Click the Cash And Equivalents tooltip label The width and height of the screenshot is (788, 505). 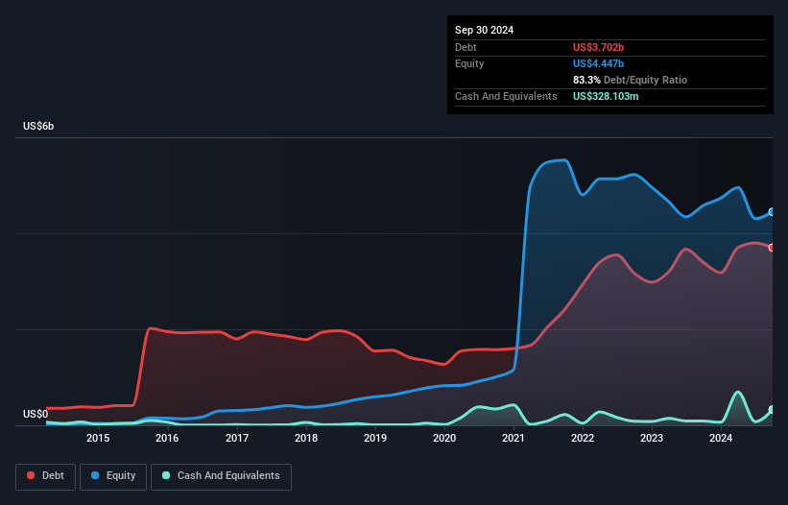(x=506, y=96)
